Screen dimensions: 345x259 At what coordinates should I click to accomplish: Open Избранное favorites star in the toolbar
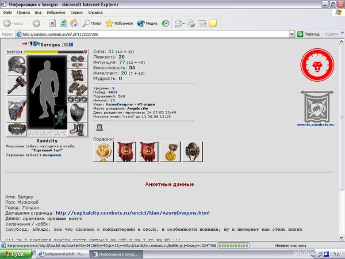[119, 23]
